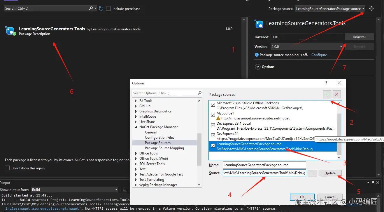Click the Installed version 1.0.0 field
The height and width of the screenshot is (212, 384).
pos(307,37)
